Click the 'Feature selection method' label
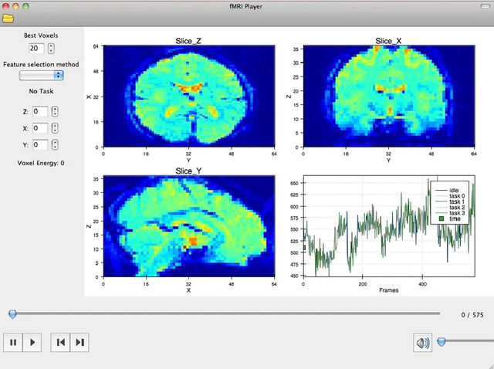This screenshot has height=369, width=494. [x=41, y=64]
